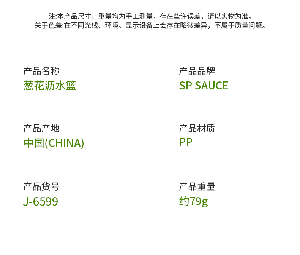Click the '产品品牌' label

pyautogui.click(x=197, y=71)
